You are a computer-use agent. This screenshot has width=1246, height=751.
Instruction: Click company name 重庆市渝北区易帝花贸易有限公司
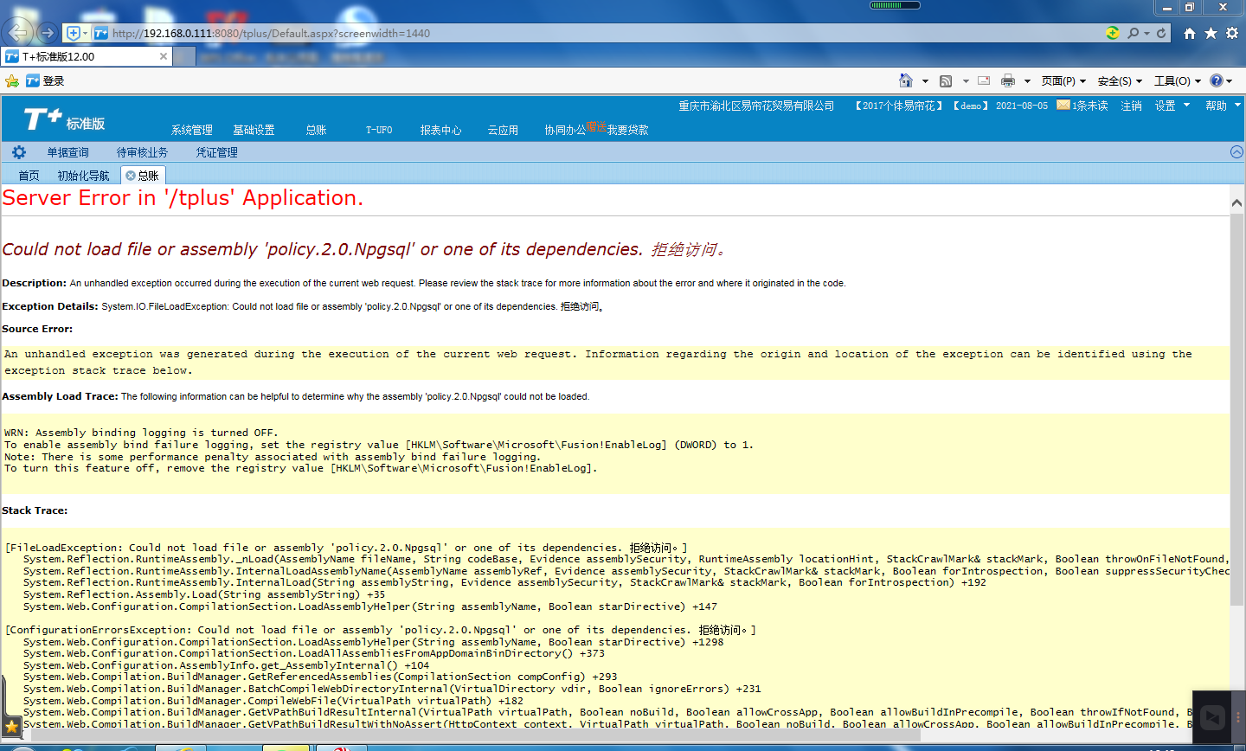(x=756, y=106)
